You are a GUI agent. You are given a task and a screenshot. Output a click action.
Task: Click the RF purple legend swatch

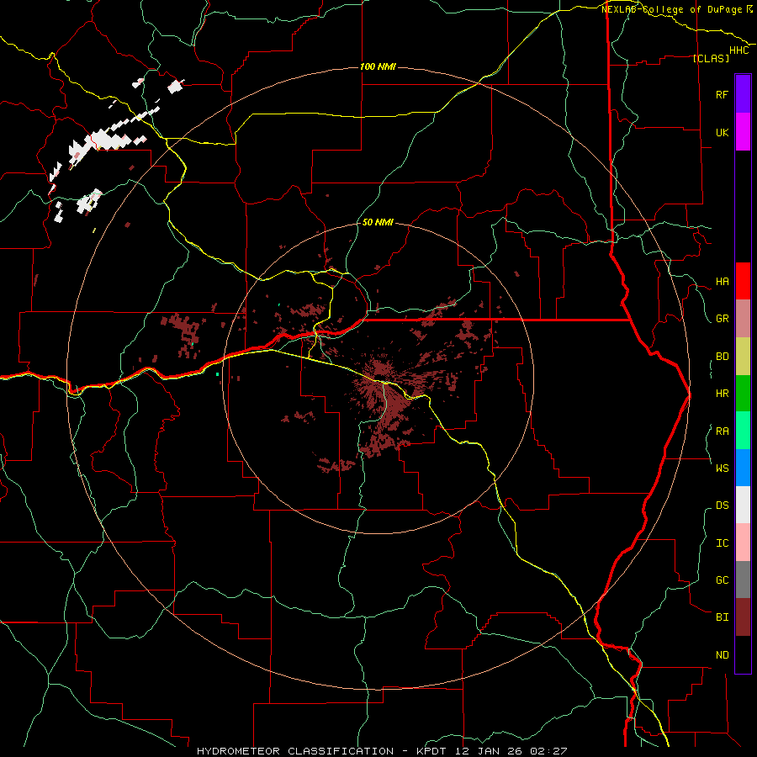(743, 94)
